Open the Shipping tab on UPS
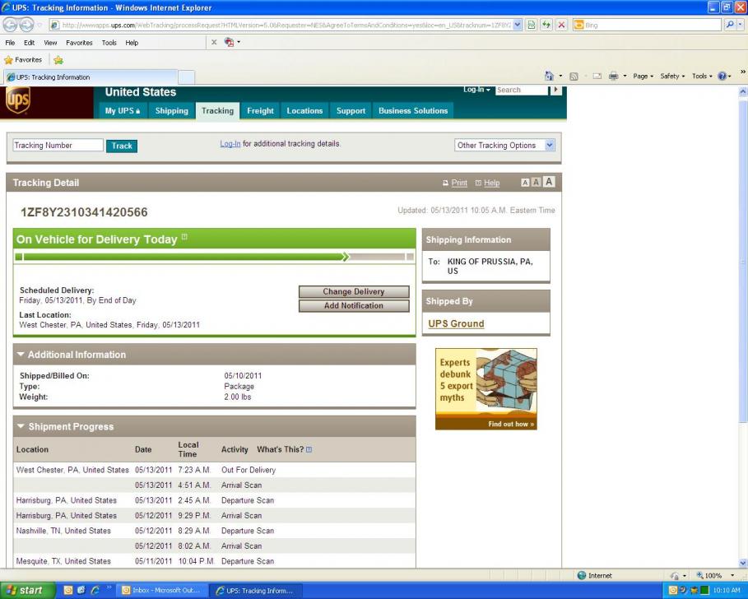 171,110
